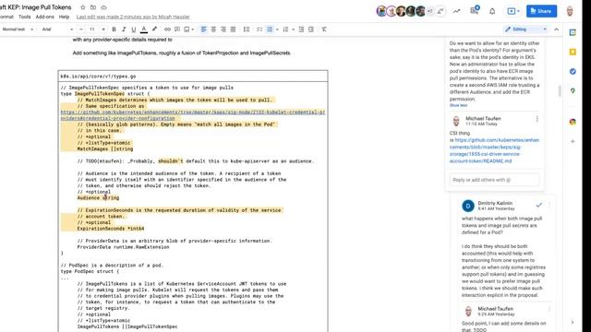The image size is (591, 332).
Task: Check the cloud document status icon
Action: pos(103,7)
